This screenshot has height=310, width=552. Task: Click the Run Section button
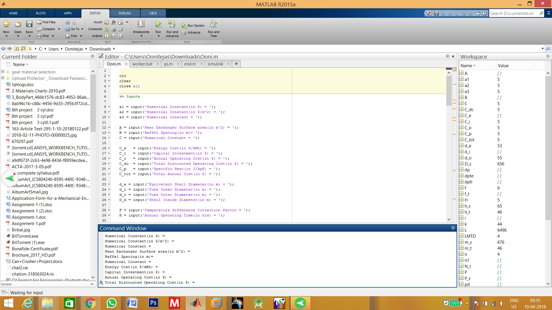[193, 26]
